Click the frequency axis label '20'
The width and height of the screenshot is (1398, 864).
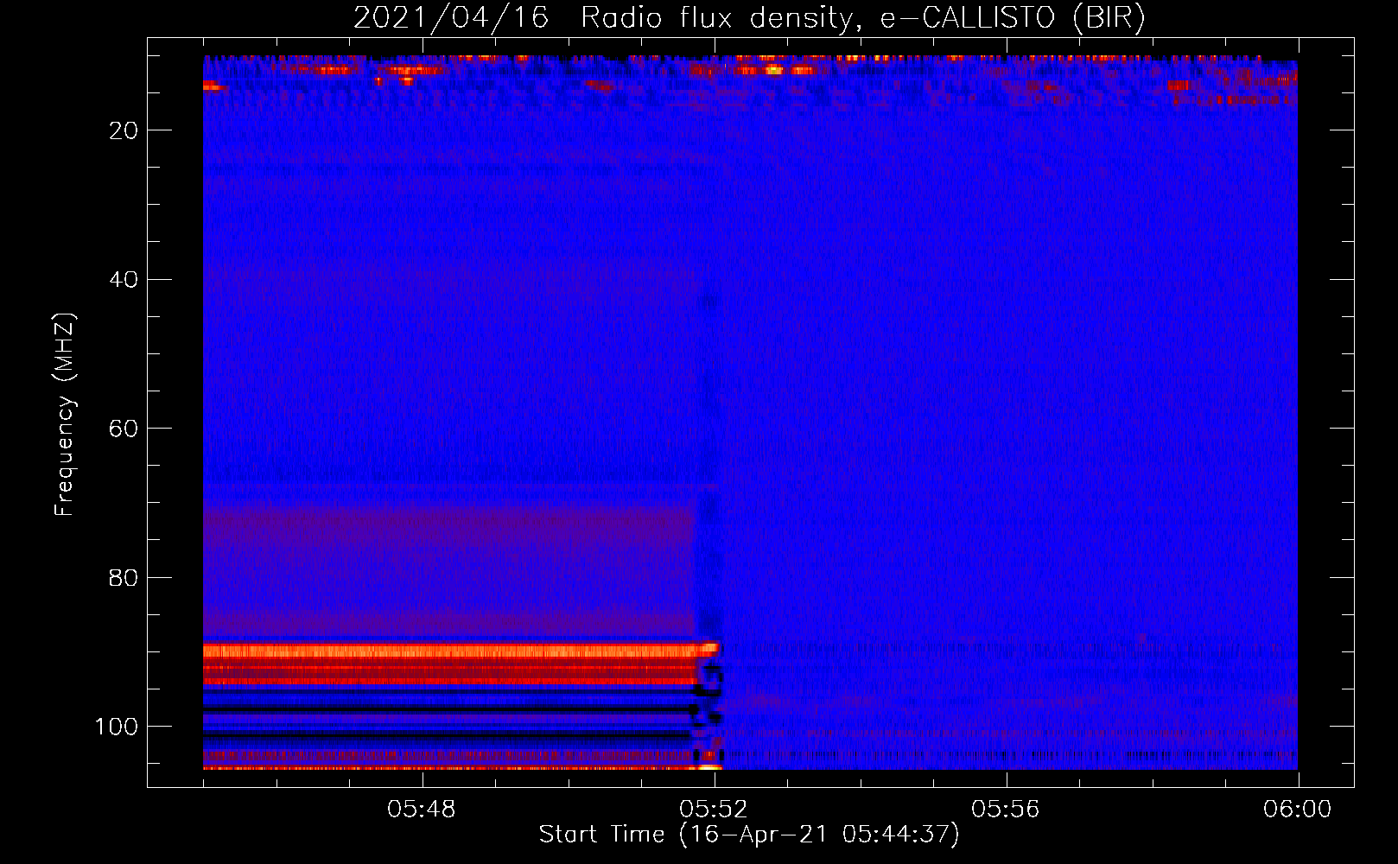[124, 130]
